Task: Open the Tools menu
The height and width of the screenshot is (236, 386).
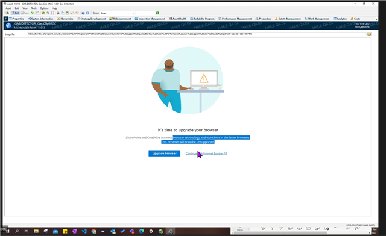Action: (34, 8)
